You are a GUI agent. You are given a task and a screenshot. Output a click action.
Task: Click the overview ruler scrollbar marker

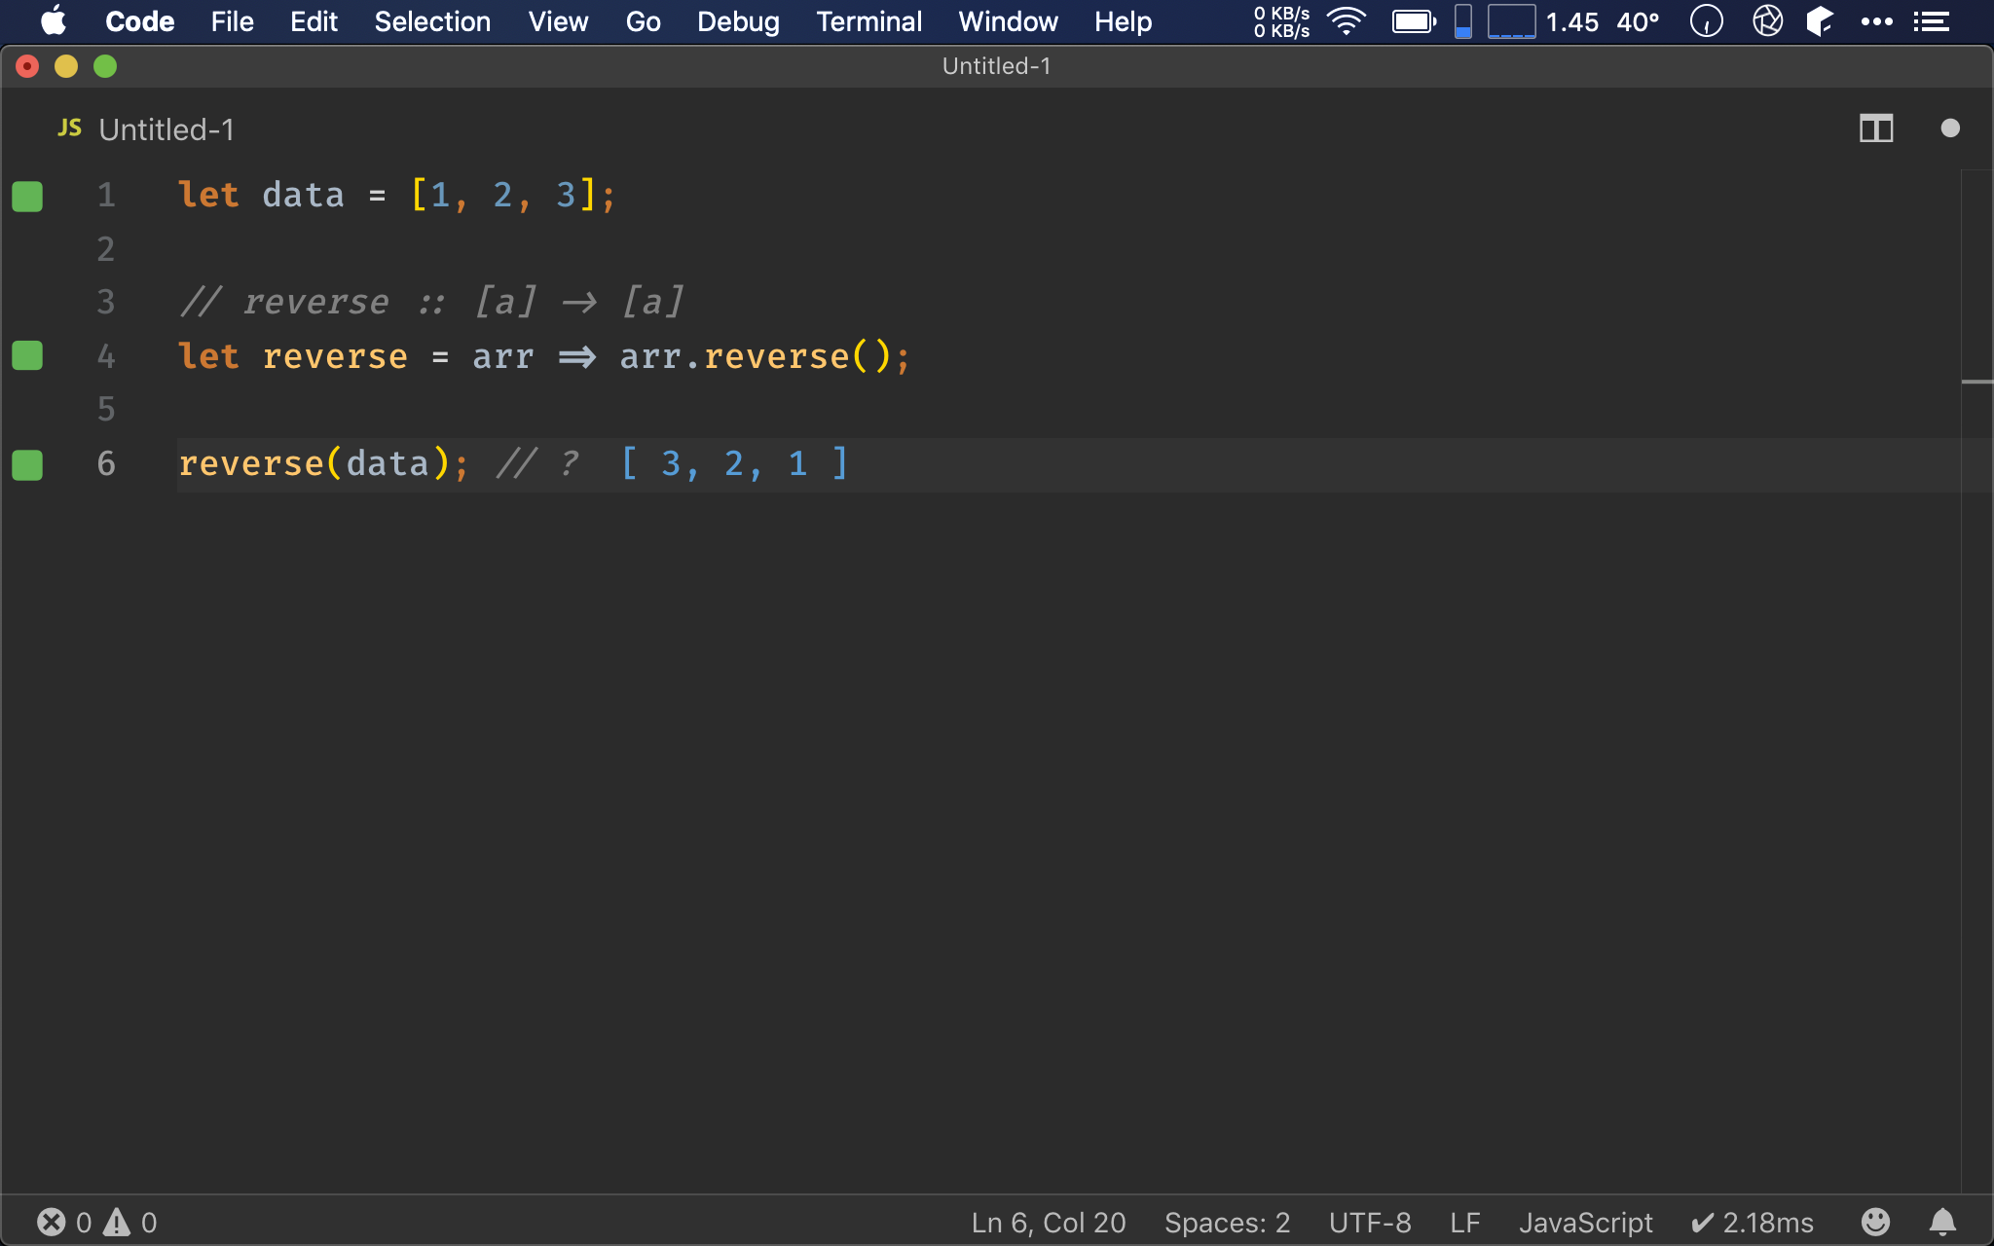point(1976,382)
